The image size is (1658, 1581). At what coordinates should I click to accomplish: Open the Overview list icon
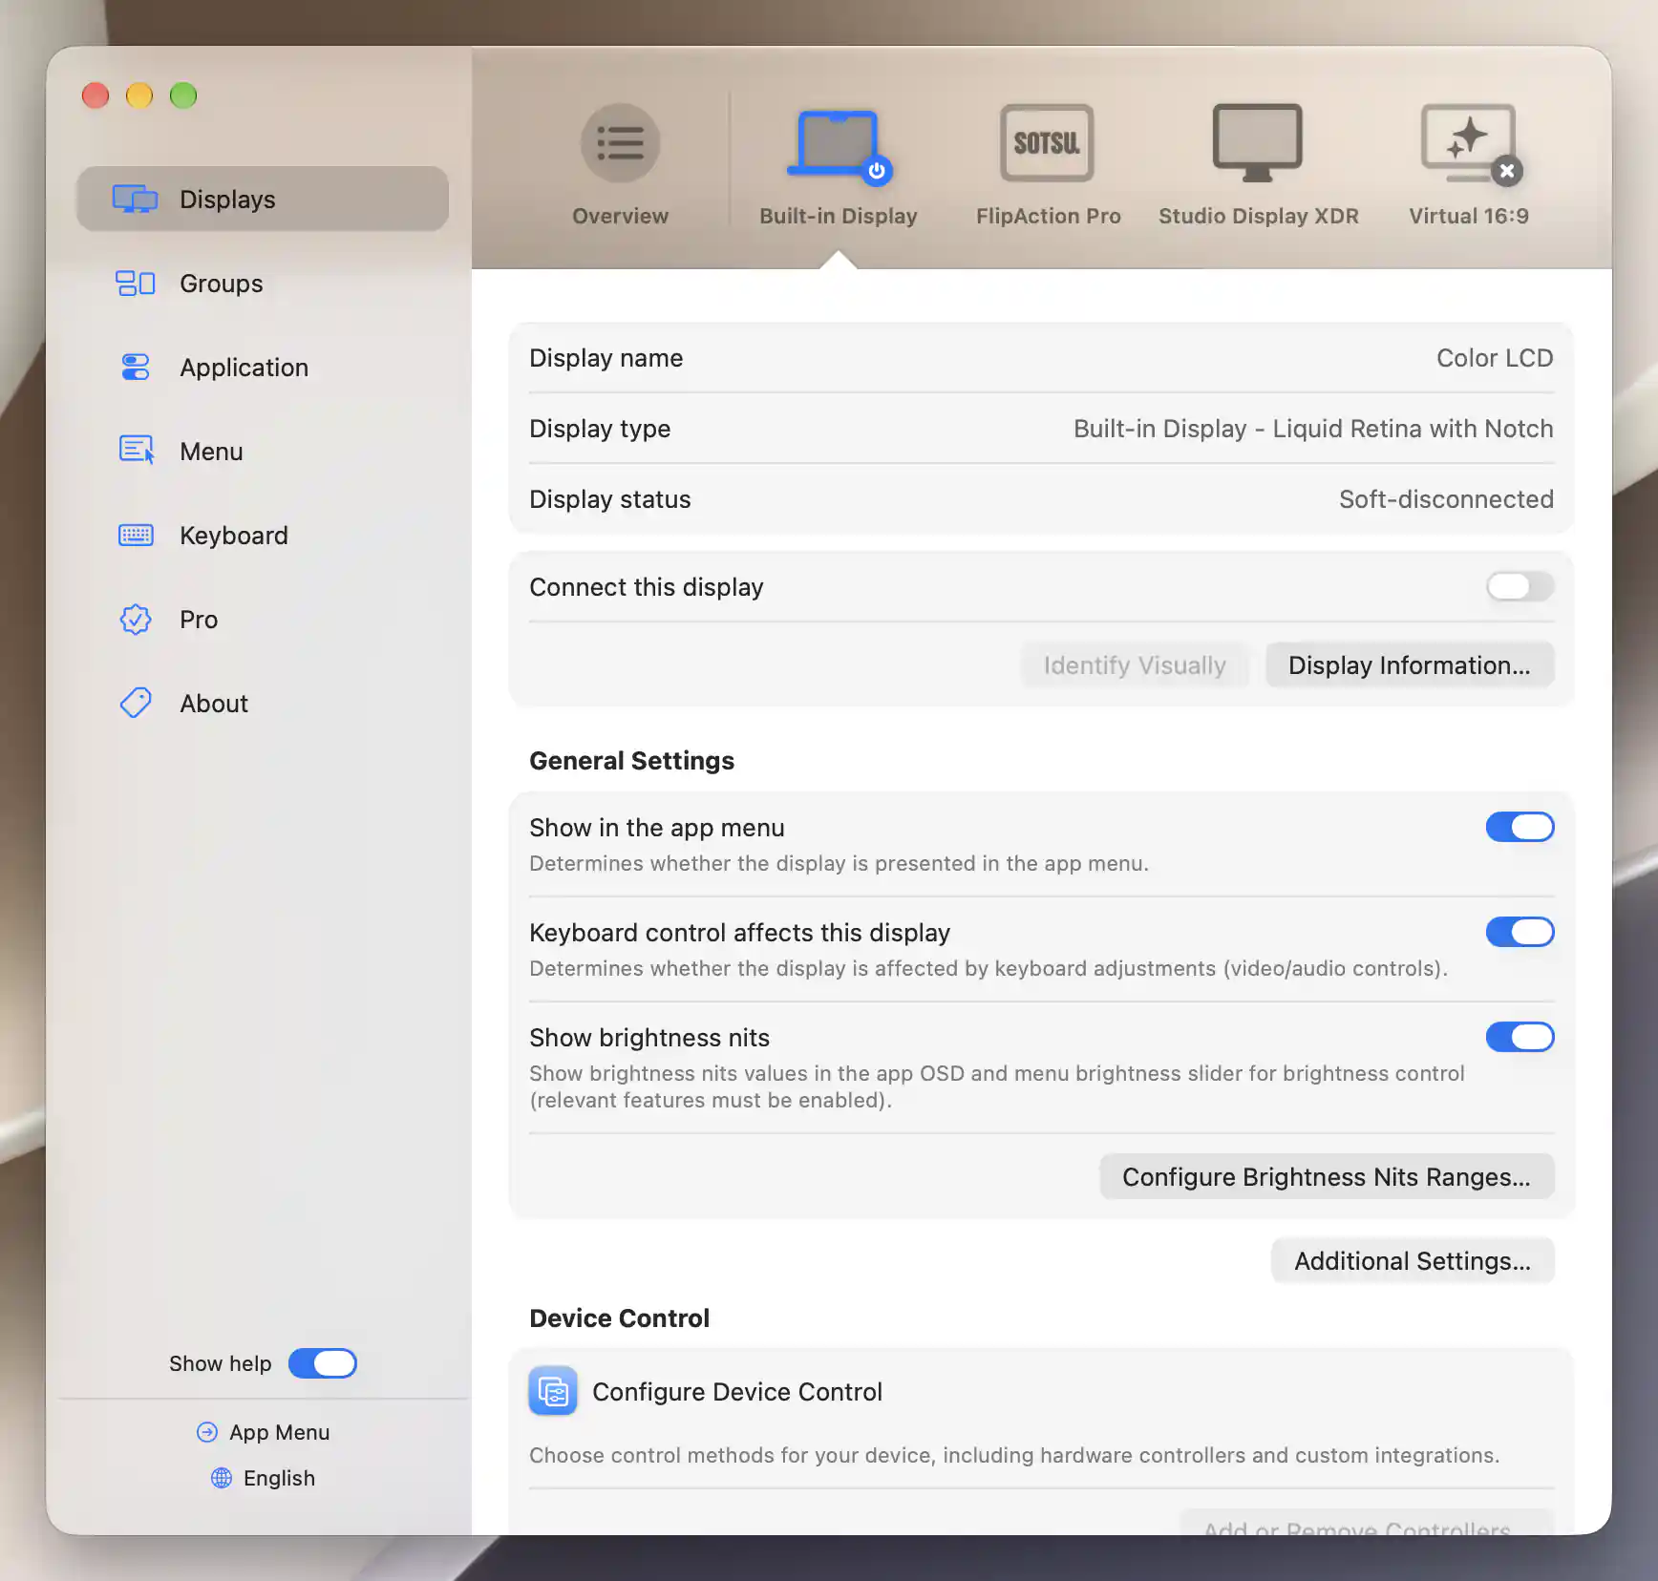click(620, 143)
